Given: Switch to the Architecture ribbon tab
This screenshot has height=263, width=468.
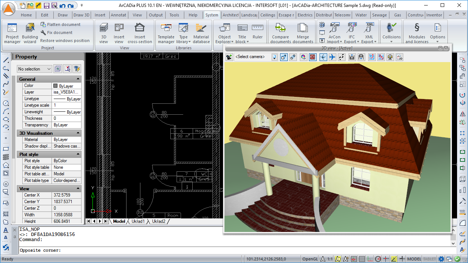Looking at the screenshot, I should (x=230, y=15).
